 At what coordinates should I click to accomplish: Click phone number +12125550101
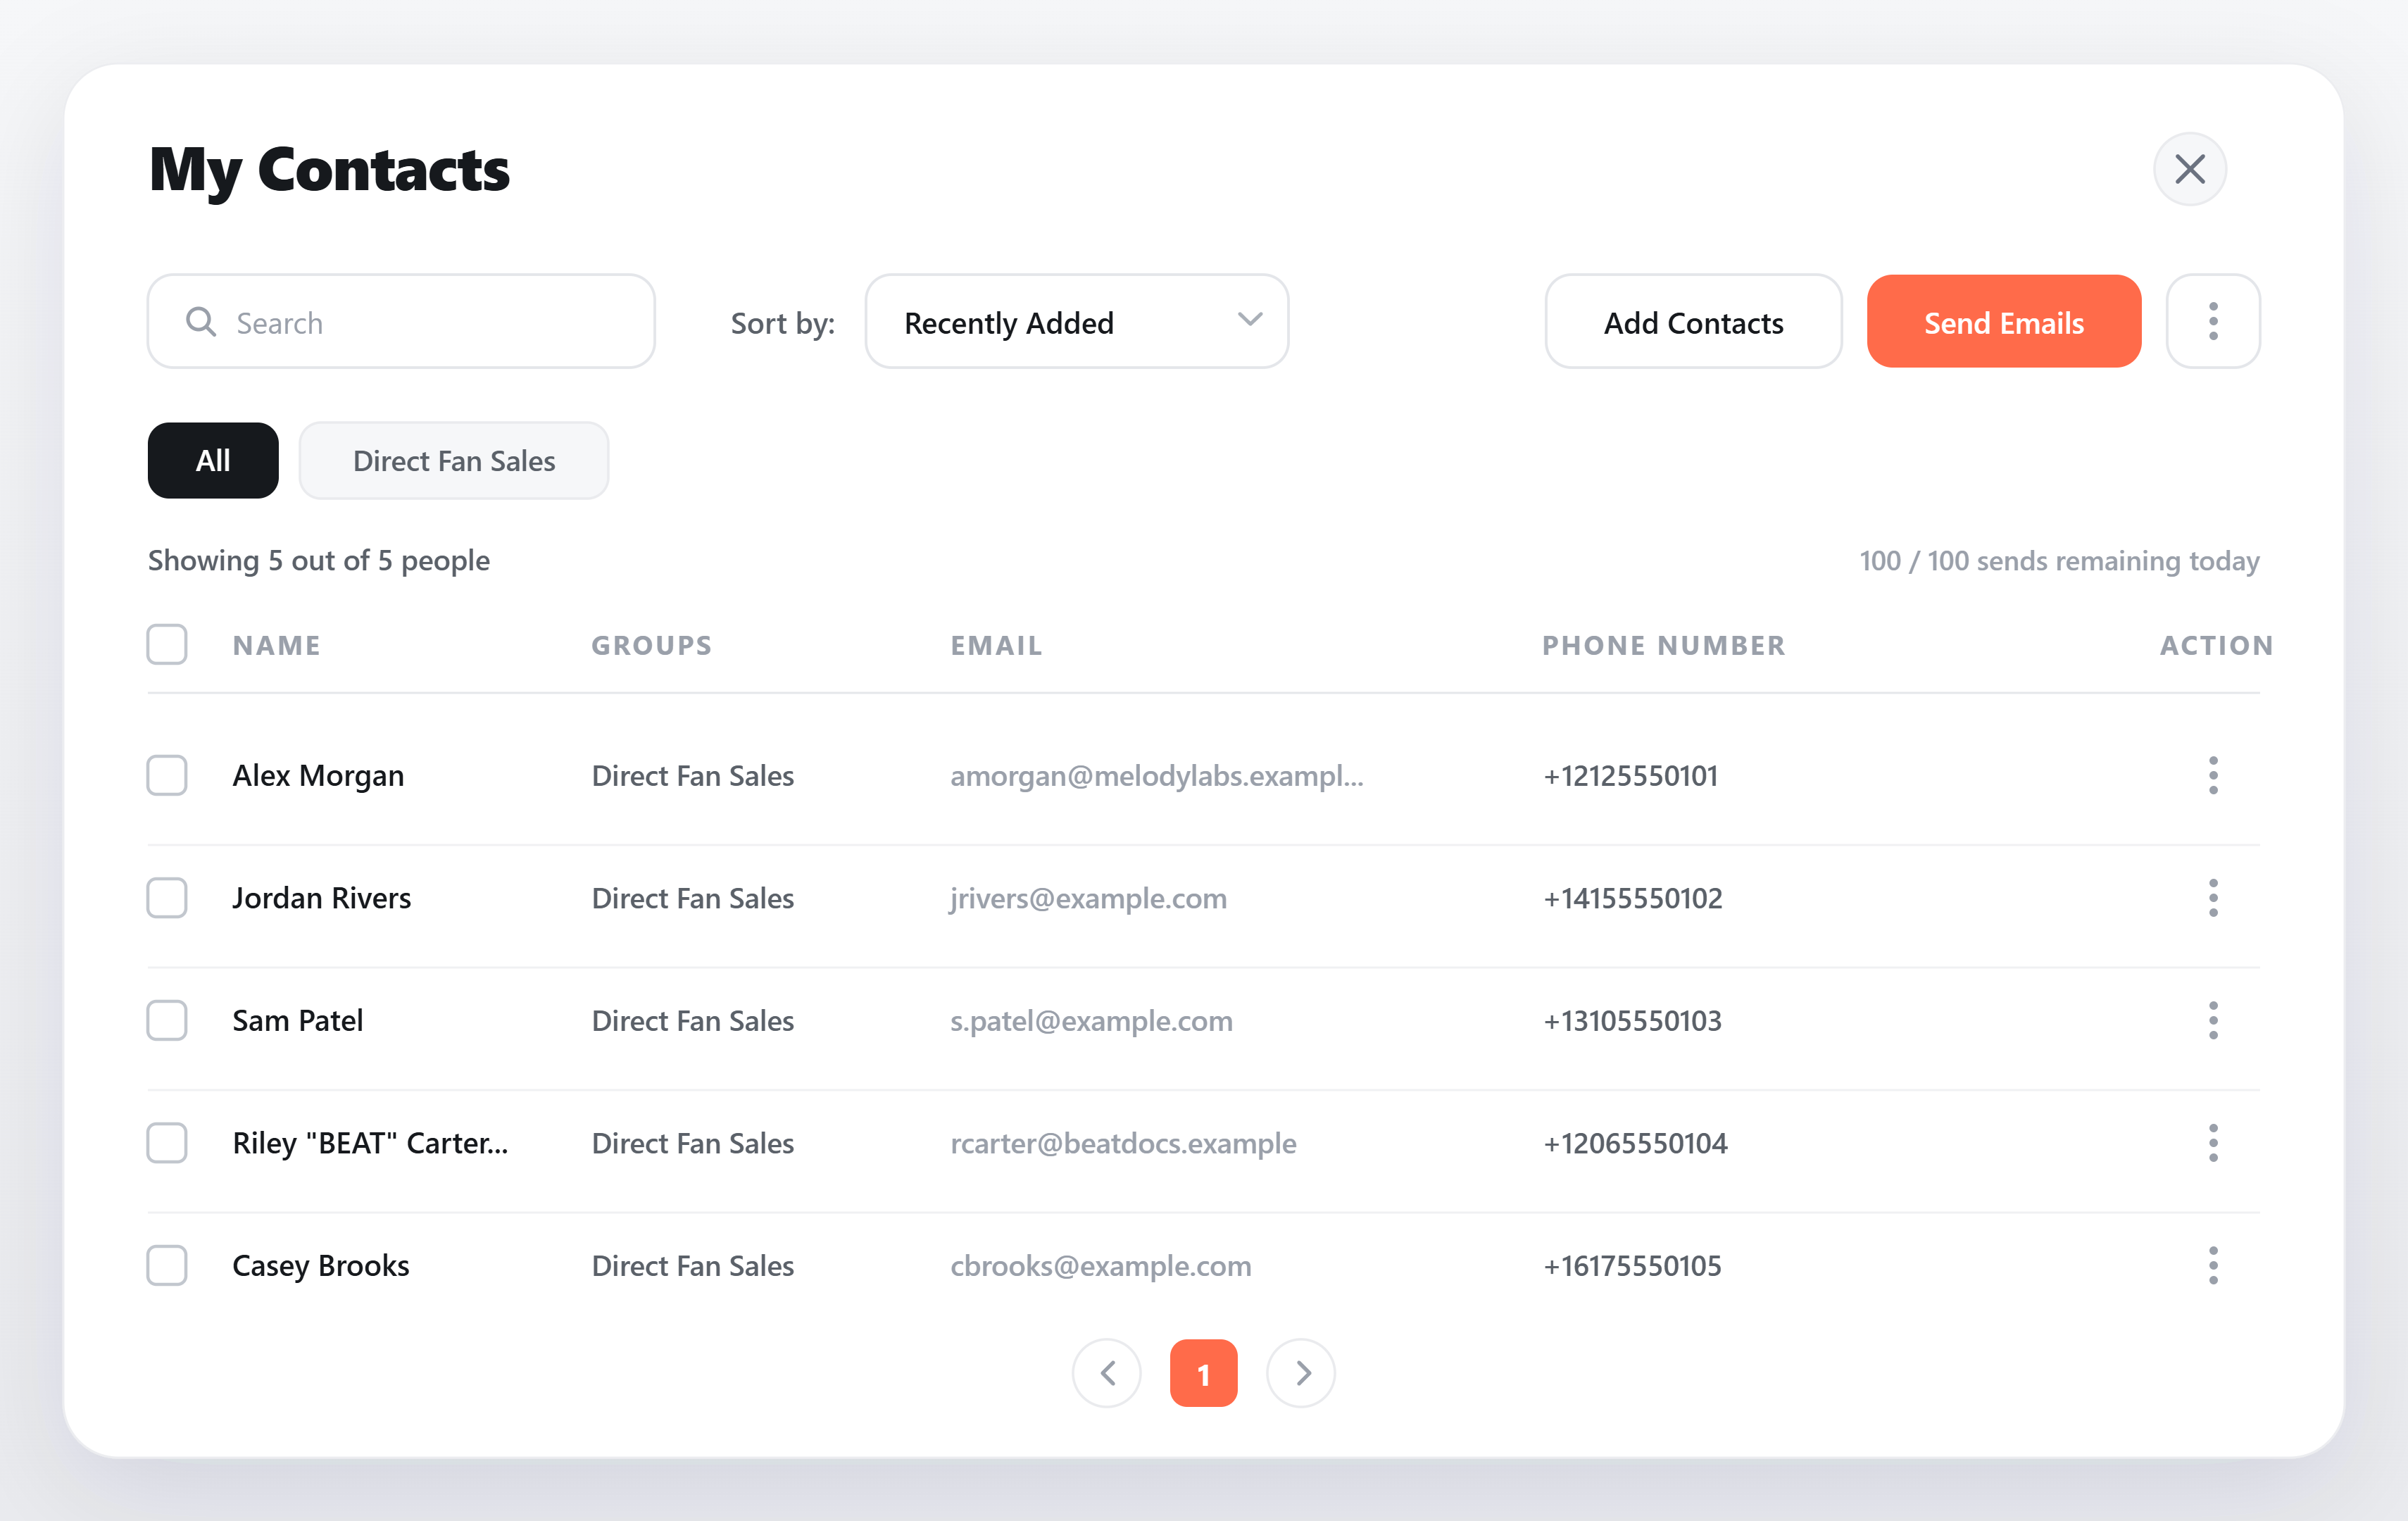(1631, 776)
